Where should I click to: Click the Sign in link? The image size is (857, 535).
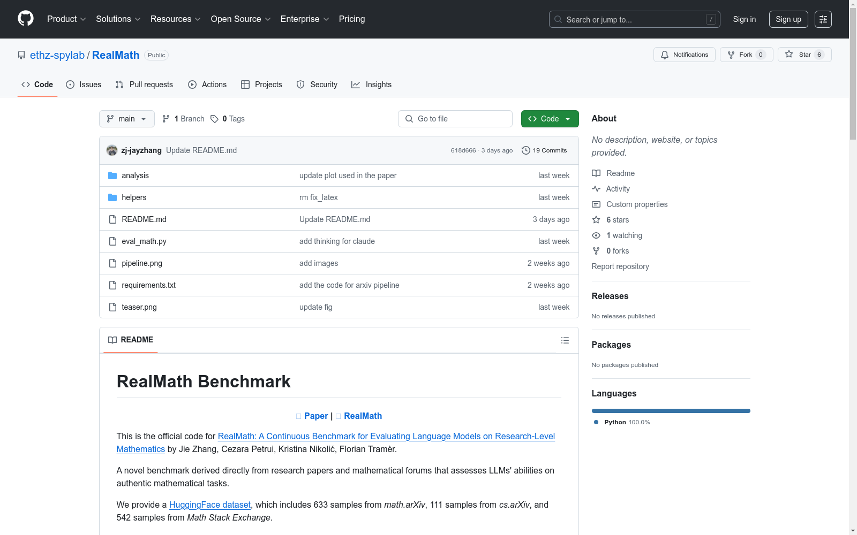(x=745, y=19)
